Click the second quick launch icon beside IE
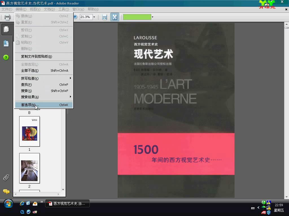The height and width of the screenshot is (216, 289). pos(29,203)
